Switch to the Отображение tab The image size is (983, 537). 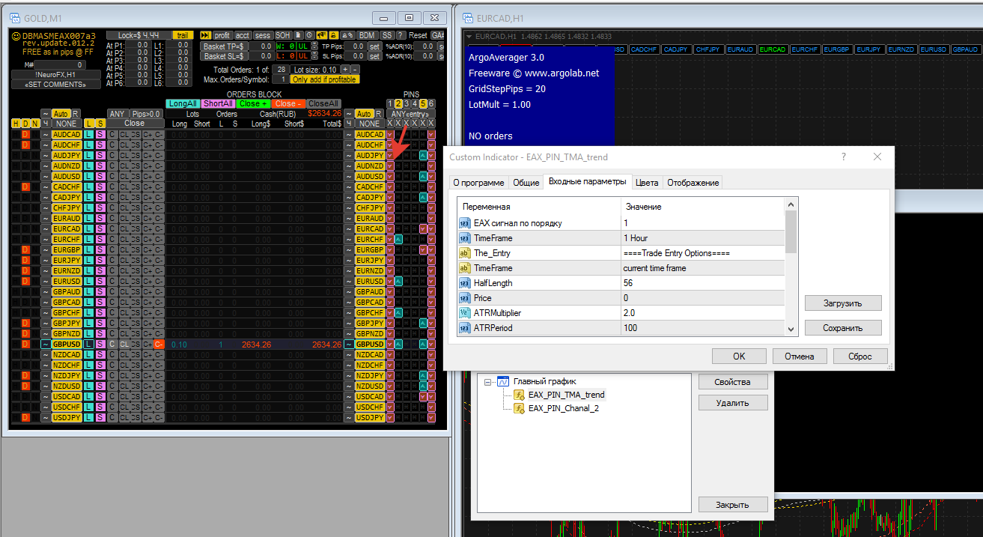click(693, 183)
